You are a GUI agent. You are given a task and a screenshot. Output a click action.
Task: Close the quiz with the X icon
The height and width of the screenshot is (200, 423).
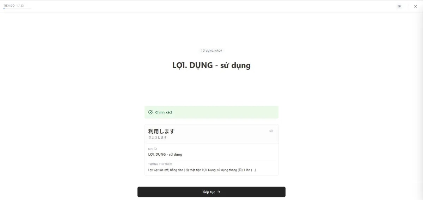click(x=415, y=6)
